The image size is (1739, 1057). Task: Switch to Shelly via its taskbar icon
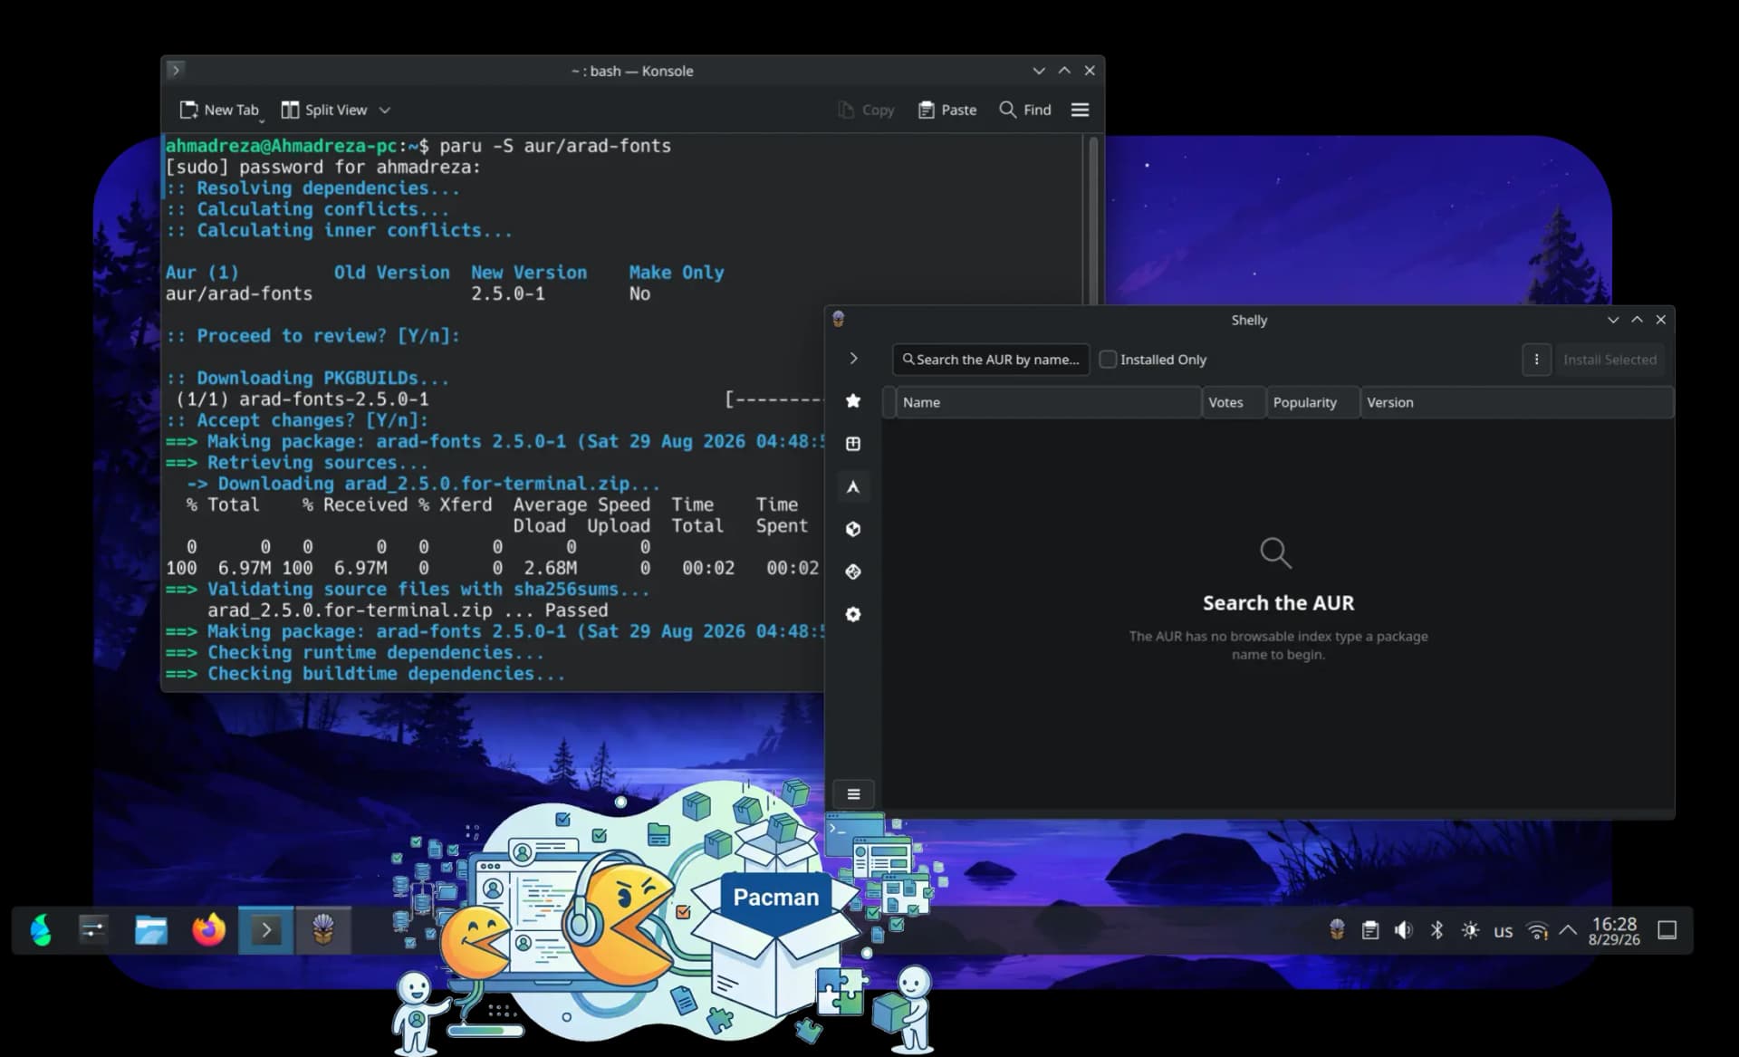[323, 930]
